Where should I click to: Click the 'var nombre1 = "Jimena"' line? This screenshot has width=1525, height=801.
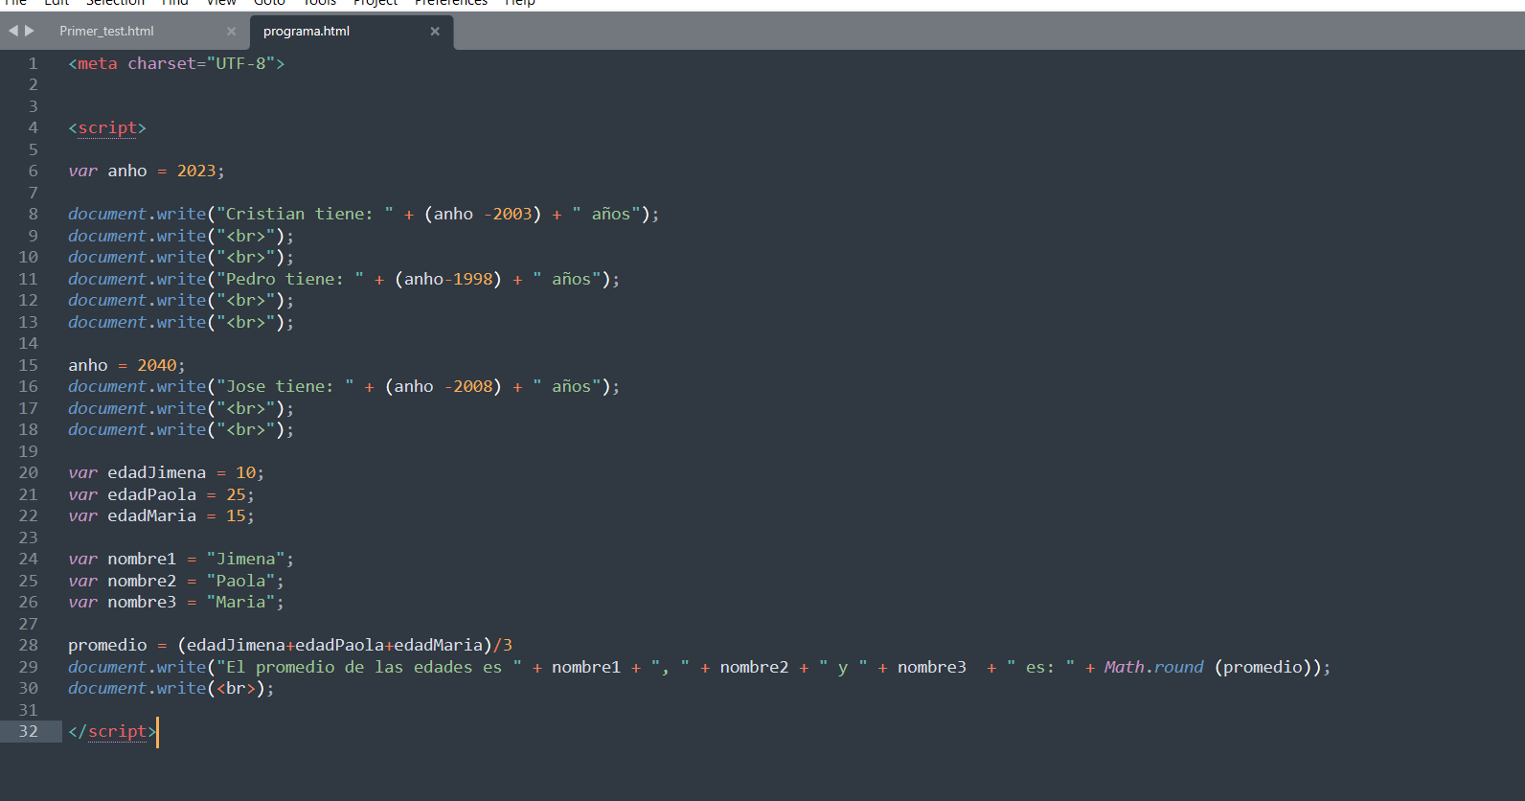[181, 560]
